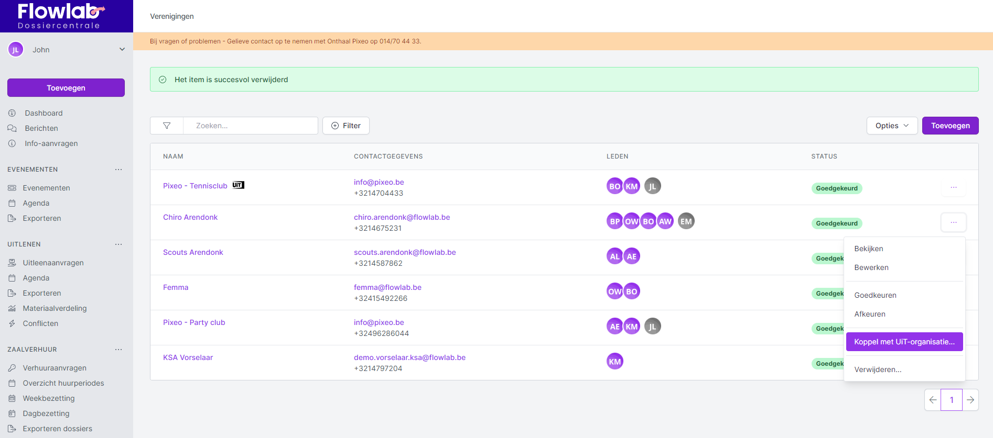The image size is (993, 438).
Task: Choose Verwijderen from the context menu
Action: (x=878, y=369)
